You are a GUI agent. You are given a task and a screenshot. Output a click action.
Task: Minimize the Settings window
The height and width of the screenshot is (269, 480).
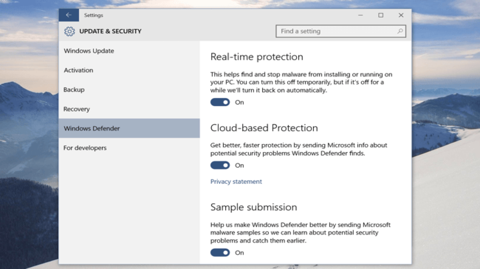pos(361,15)
